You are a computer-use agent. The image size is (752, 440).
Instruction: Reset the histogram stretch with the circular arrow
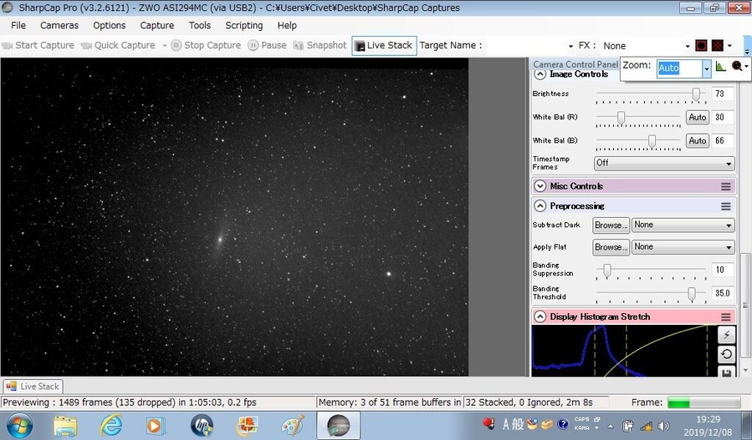point(726,354)
